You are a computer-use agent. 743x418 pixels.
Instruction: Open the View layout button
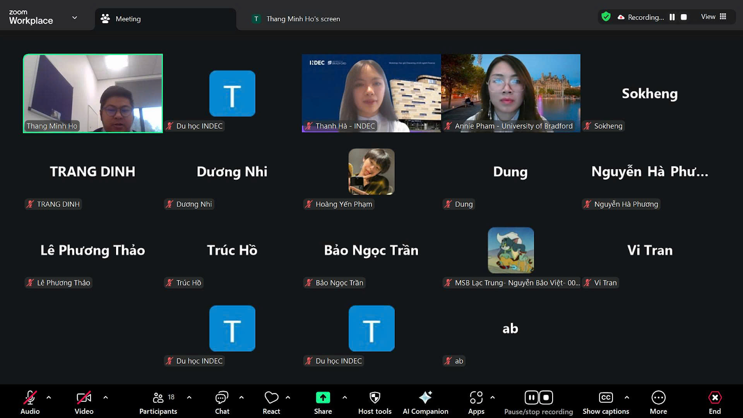pyautogui.click(x=714, y=17)
